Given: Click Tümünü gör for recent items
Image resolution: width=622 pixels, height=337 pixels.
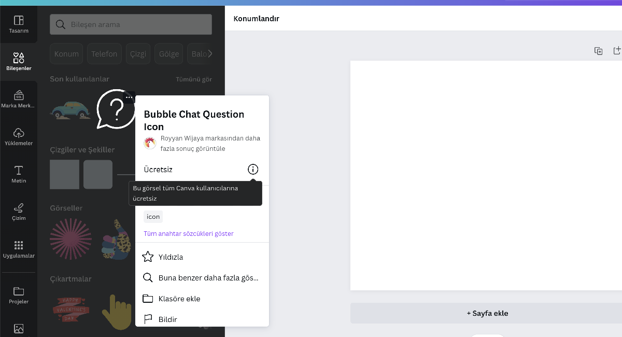Looking at the screenshot, I should click(x=194, y=79).
